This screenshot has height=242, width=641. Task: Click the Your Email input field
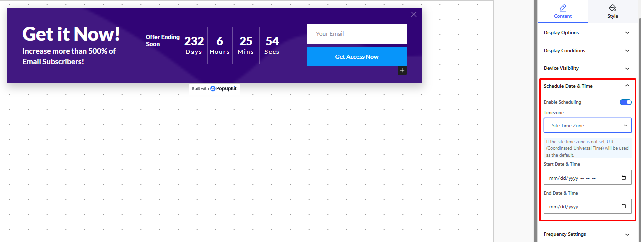click(357, 34)
